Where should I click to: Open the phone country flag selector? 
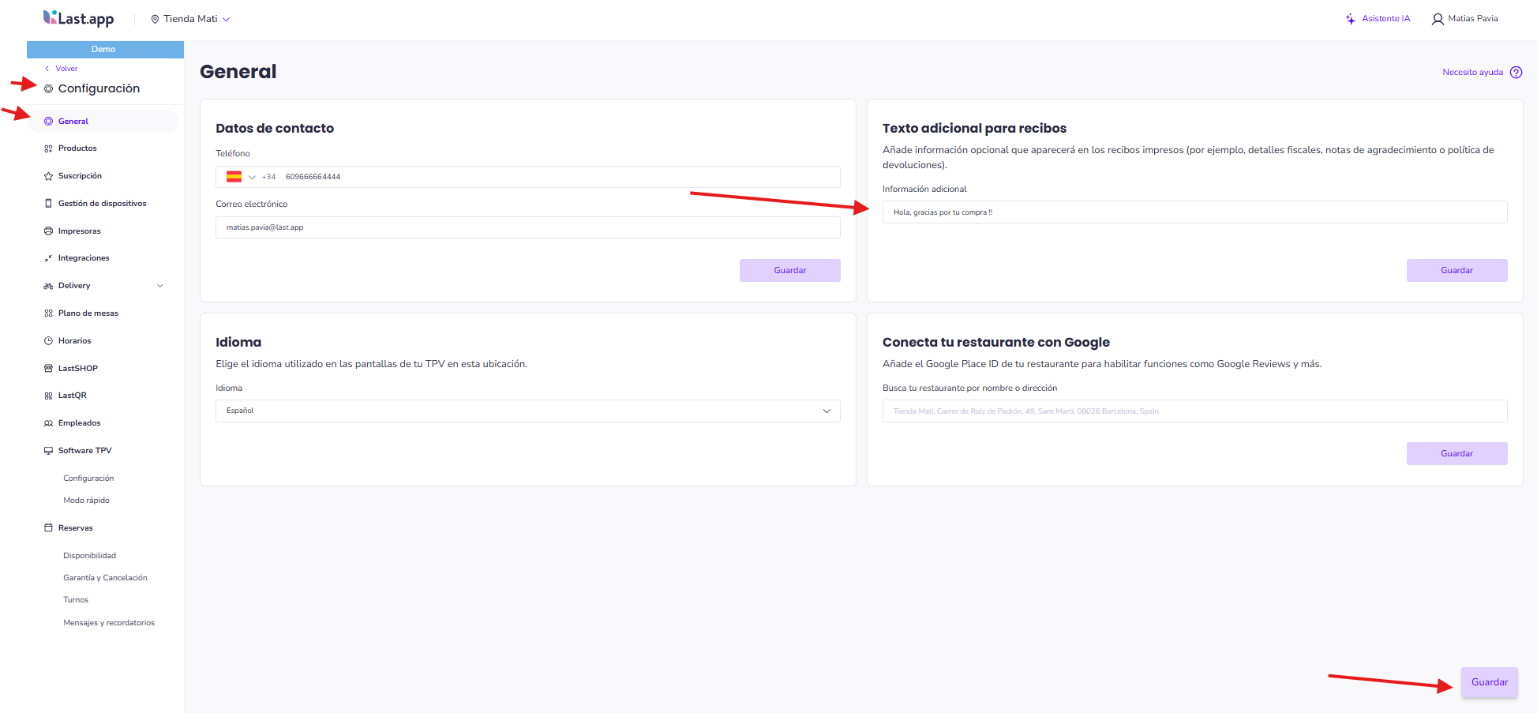pos(240,177)
